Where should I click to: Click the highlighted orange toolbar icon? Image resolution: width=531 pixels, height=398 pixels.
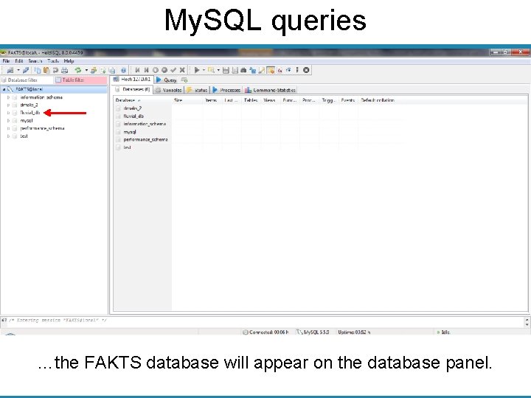tap(271, 70)
